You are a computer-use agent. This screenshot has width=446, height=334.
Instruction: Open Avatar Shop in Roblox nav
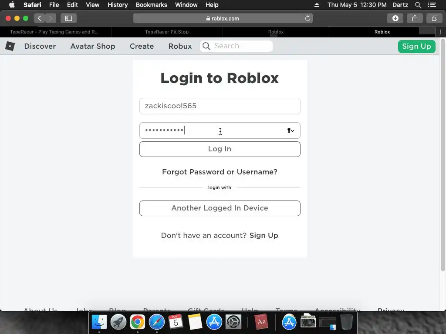(93, 46)
